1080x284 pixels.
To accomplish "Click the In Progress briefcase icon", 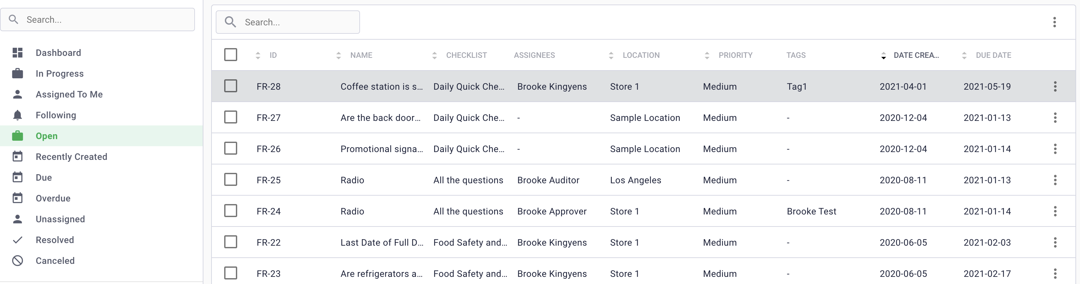I will coord(17,73).
